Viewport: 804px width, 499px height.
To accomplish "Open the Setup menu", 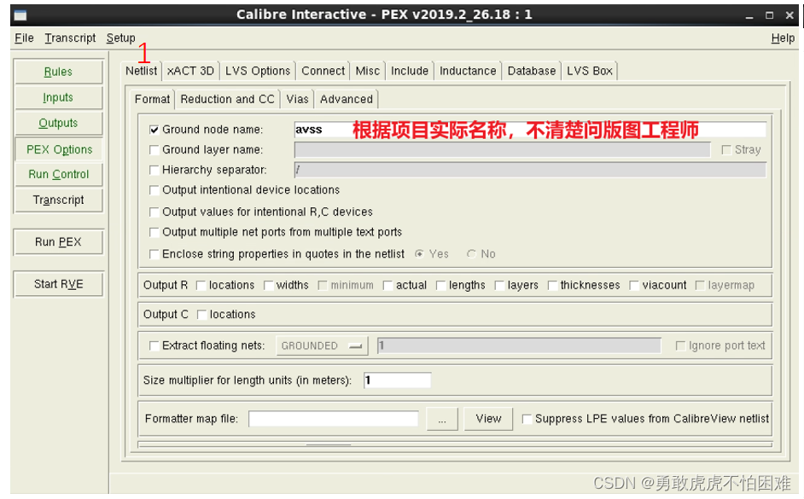I will pos(121,38).
